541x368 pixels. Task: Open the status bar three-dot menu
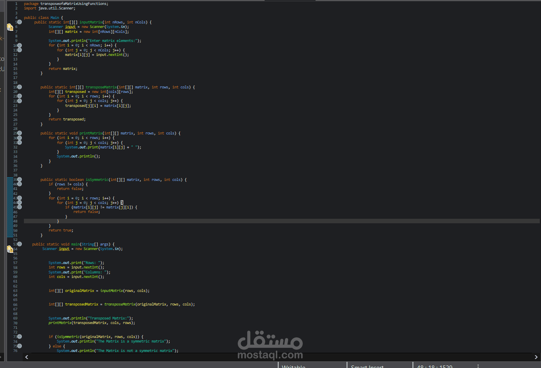pos(478,366)
